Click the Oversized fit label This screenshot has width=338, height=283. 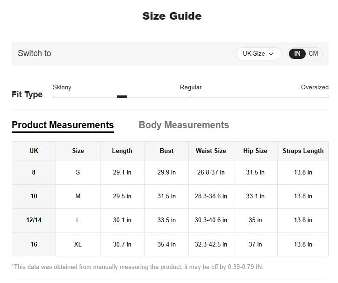(315, 87)
